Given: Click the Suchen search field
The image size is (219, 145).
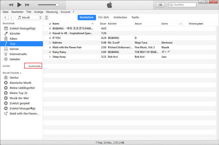Looking at the screenshot, I should (x=182, y=5).
